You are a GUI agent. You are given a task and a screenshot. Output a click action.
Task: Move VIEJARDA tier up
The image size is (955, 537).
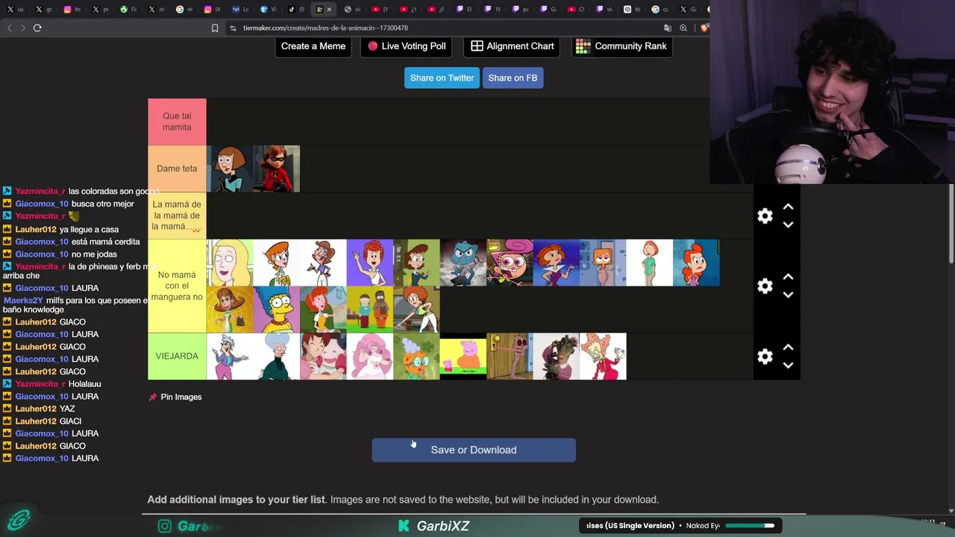[x=788, y=348]
